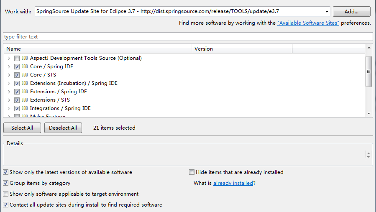
Task: Click the software list scroll down arrow
Action: pos(369,114)
